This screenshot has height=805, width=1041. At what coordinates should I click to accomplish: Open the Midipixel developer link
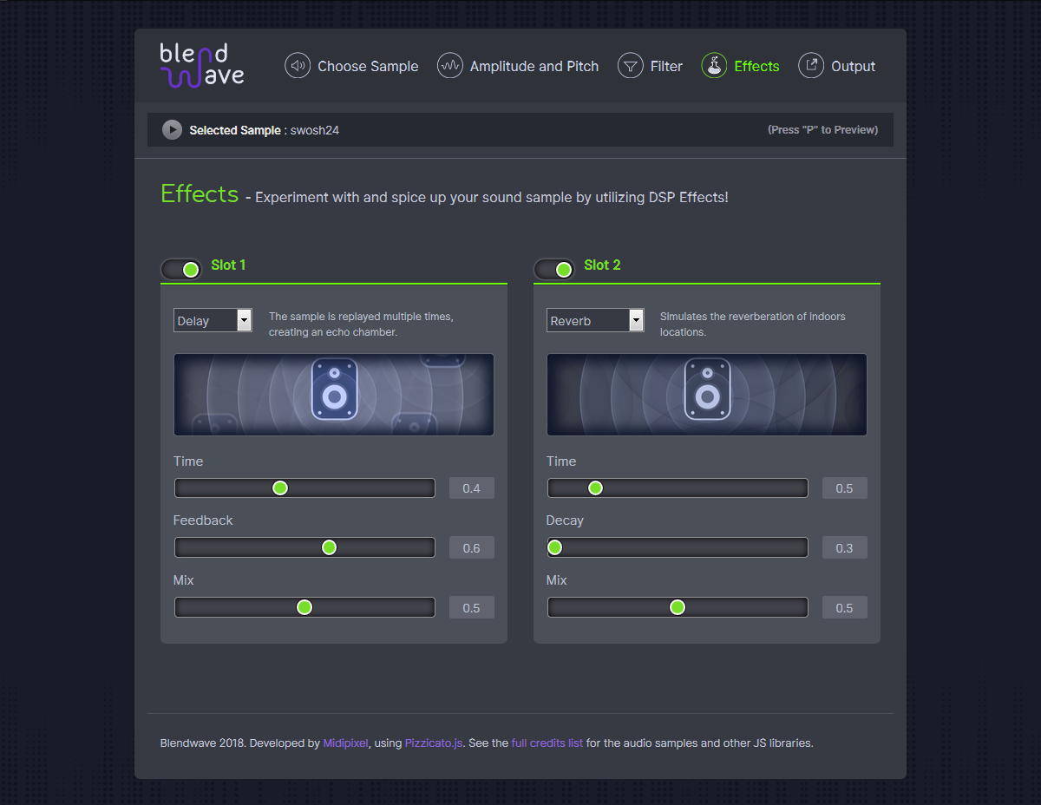346,743
